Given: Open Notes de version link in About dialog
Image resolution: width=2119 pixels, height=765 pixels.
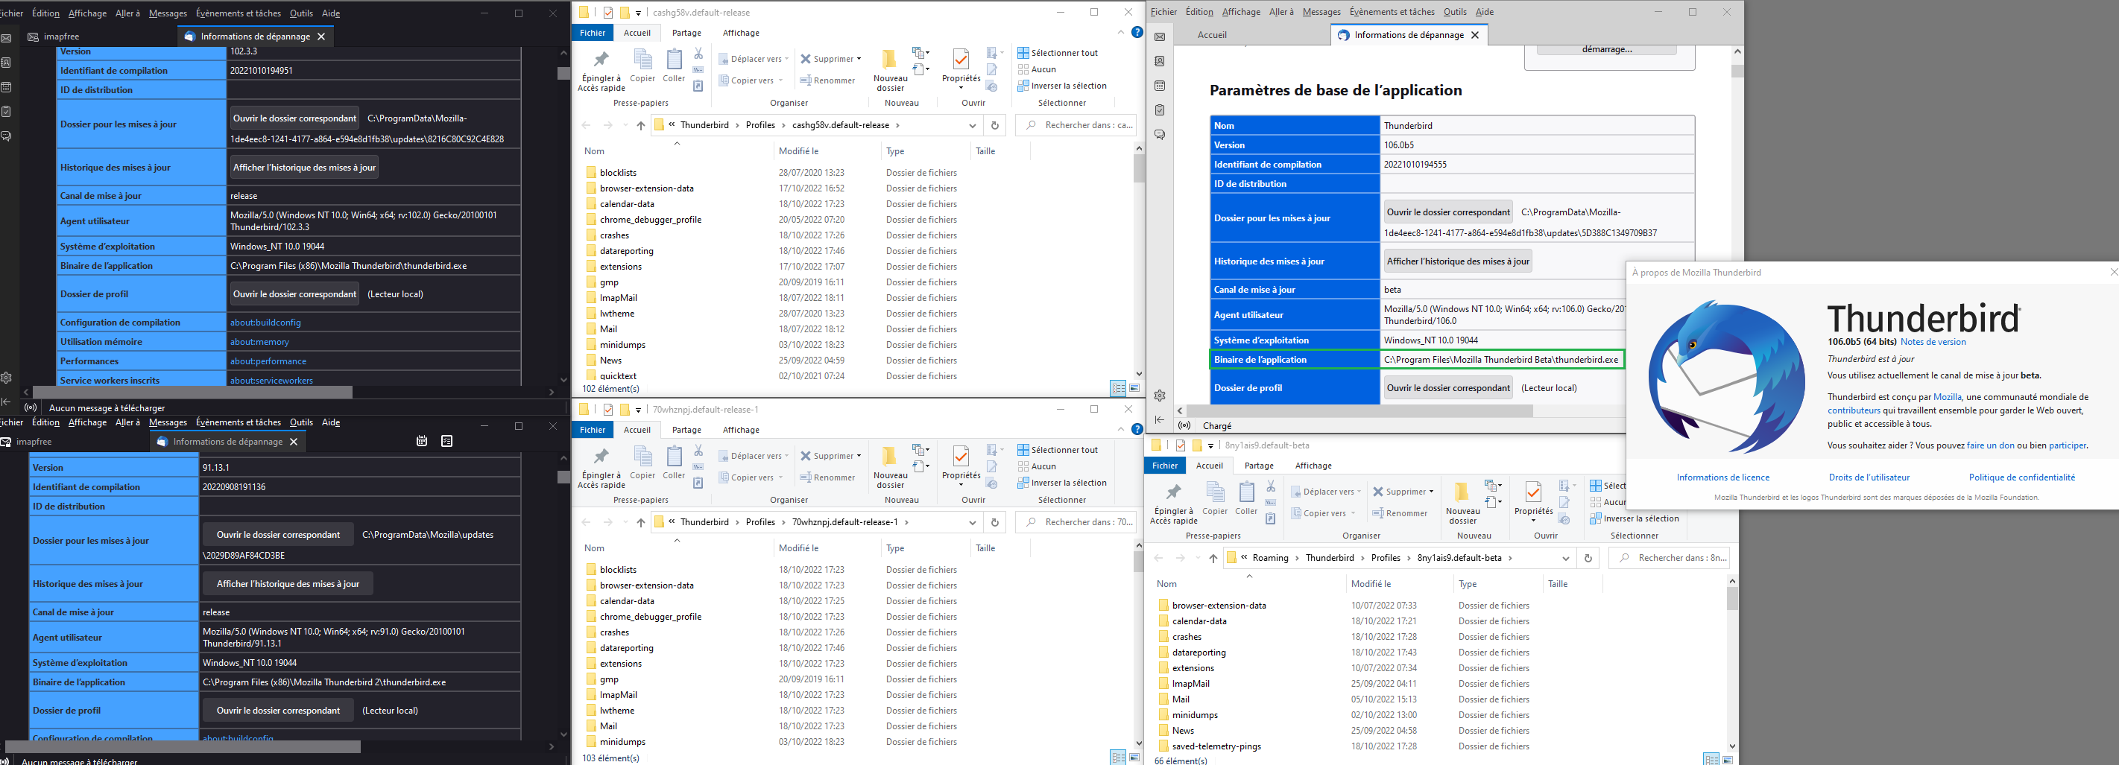Looking at the screenshot, I should (1933, 342).
